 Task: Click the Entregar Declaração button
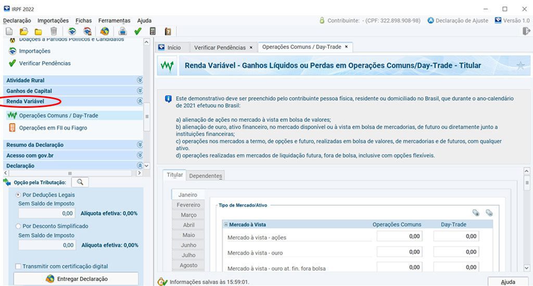76,279
